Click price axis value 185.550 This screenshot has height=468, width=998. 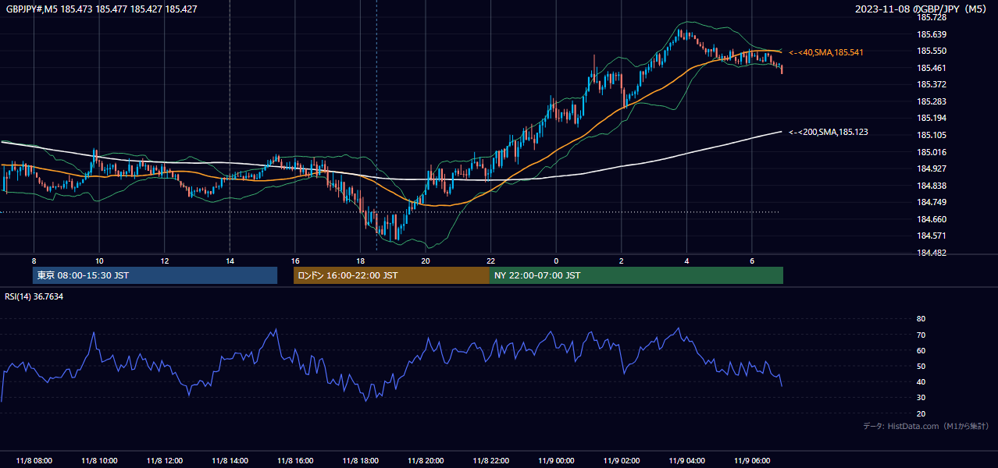(x=932, y=51)
